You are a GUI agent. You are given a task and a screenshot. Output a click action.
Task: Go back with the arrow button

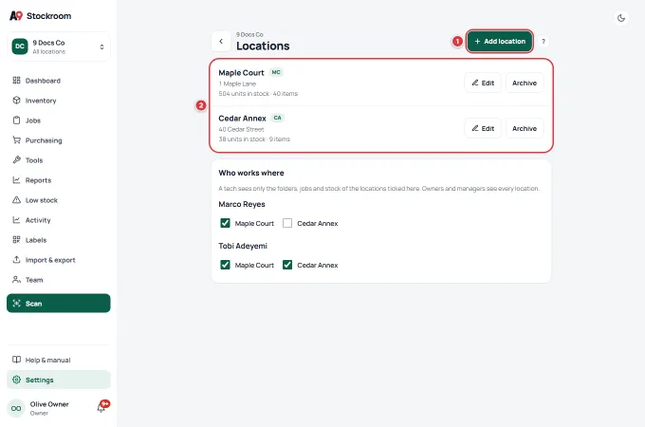(x=221, y=42)
